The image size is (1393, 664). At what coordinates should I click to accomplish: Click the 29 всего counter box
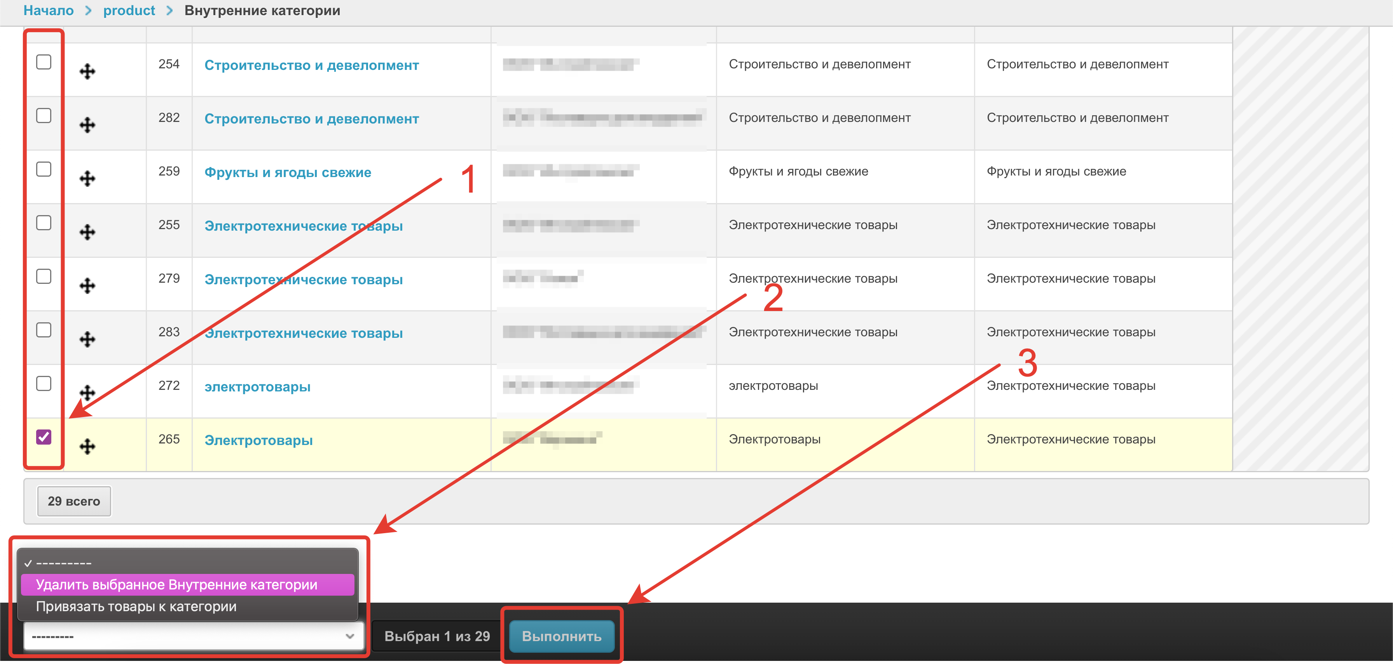[x=73, y=501]
